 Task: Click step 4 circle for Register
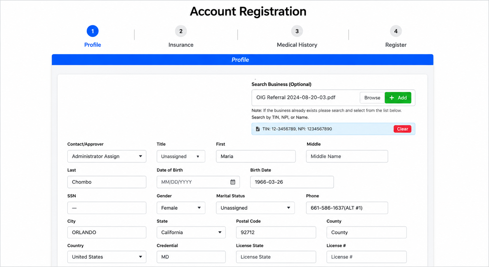(x=396, y=31)
